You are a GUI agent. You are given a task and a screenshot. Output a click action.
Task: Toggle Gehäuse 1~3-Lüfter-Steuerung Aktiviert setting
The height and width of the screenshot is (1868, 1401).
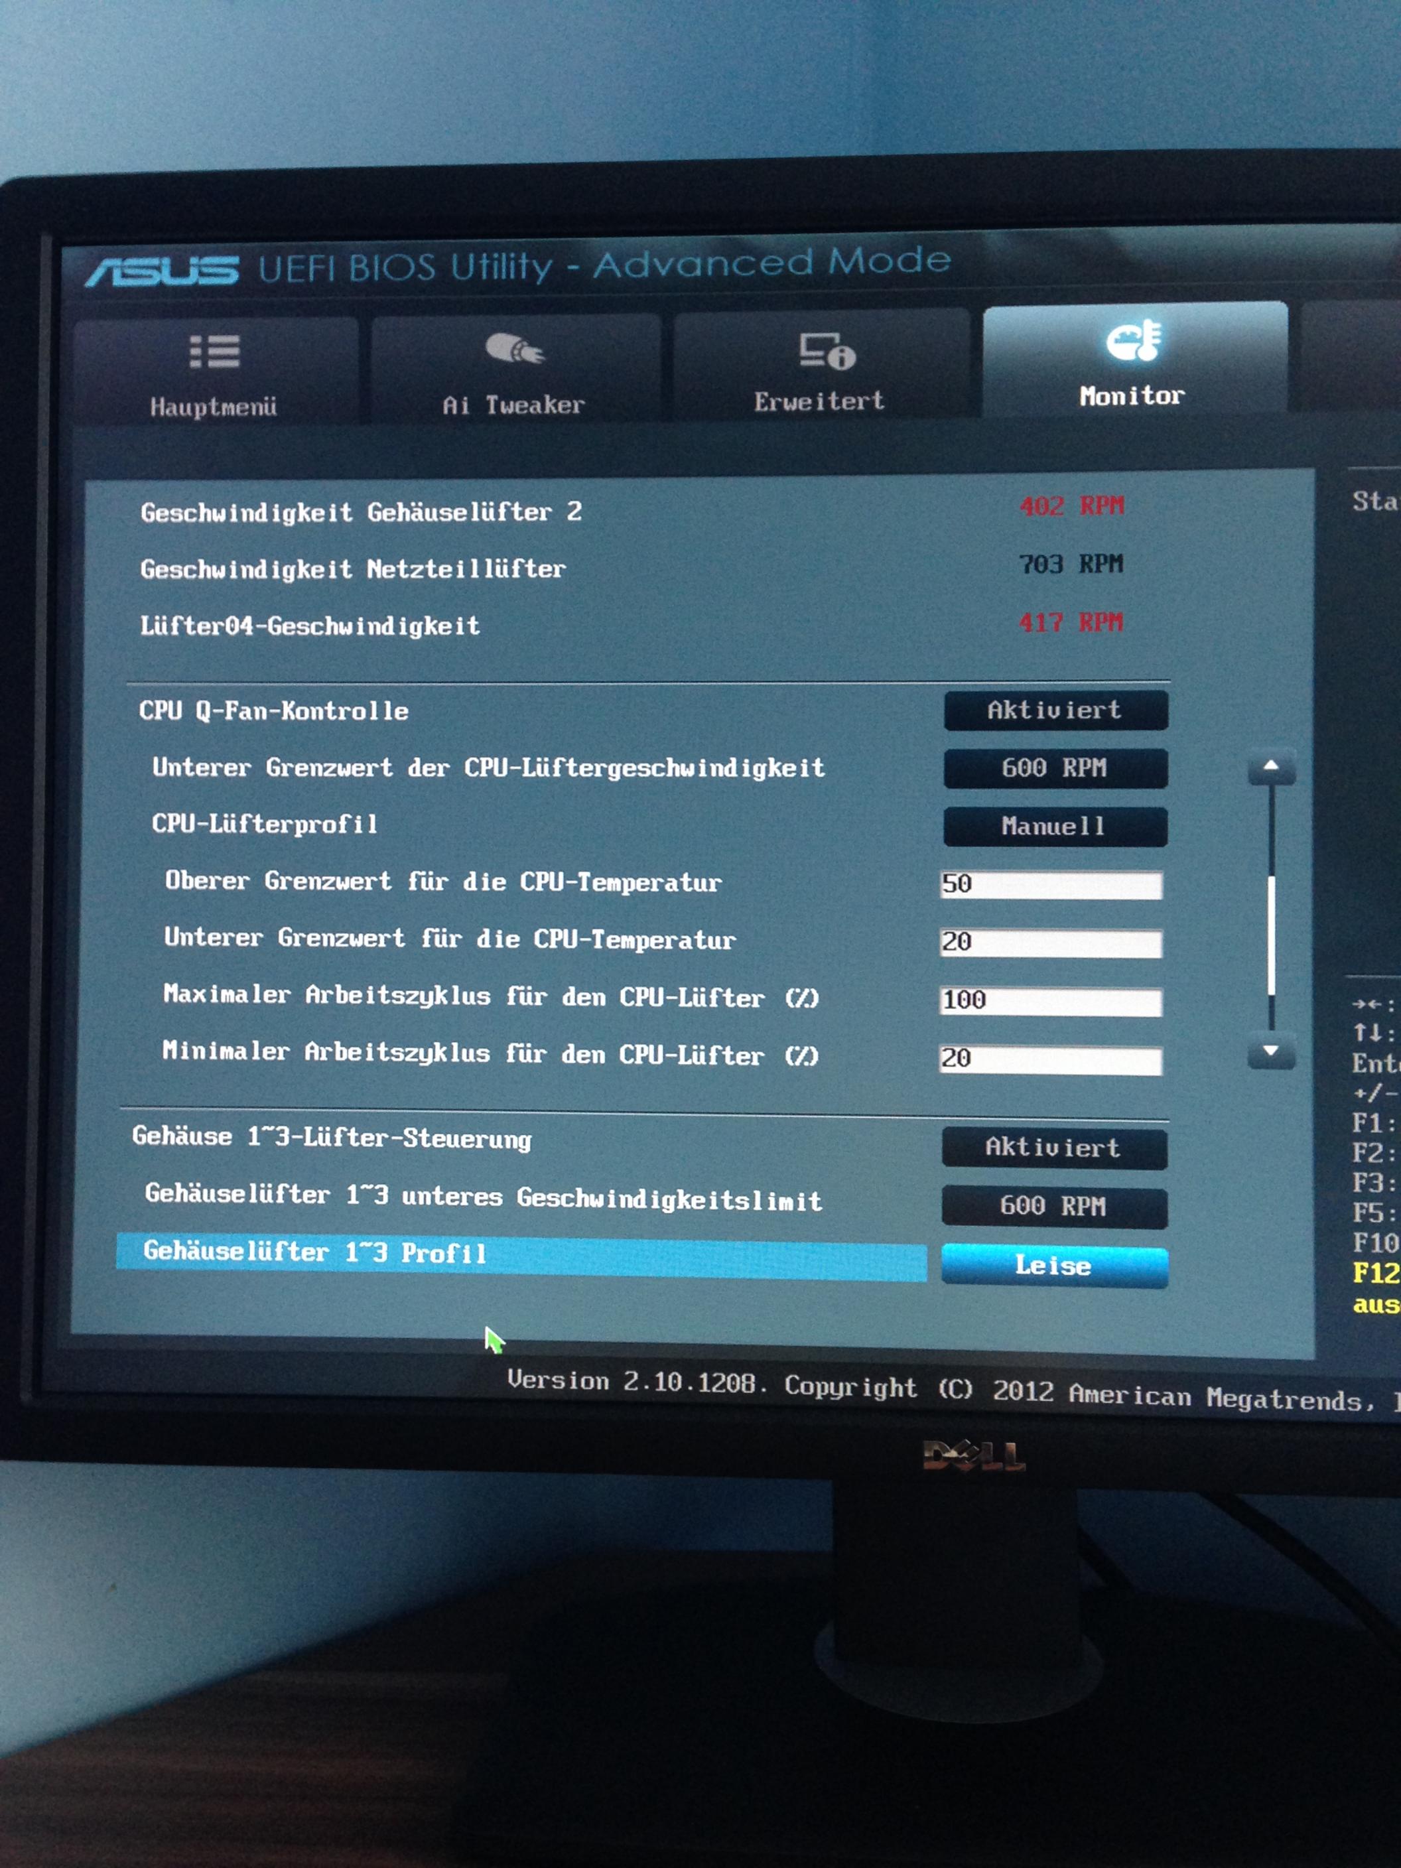(1054, 1148)
